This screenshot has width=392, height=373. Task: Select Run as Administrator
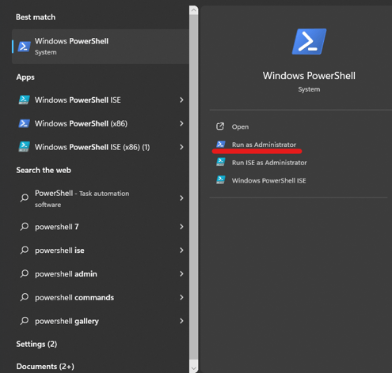264,145
